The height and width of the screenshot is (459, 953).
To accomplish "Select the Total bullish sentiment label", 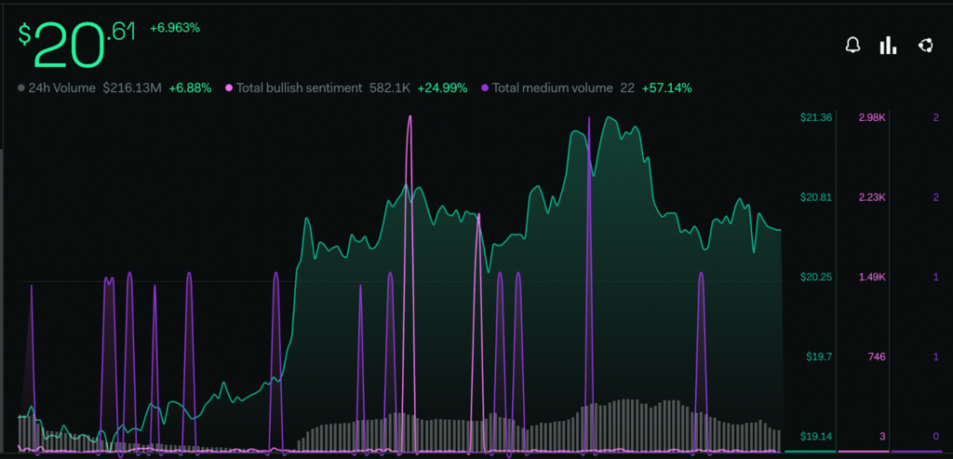I will pos(300,88).
